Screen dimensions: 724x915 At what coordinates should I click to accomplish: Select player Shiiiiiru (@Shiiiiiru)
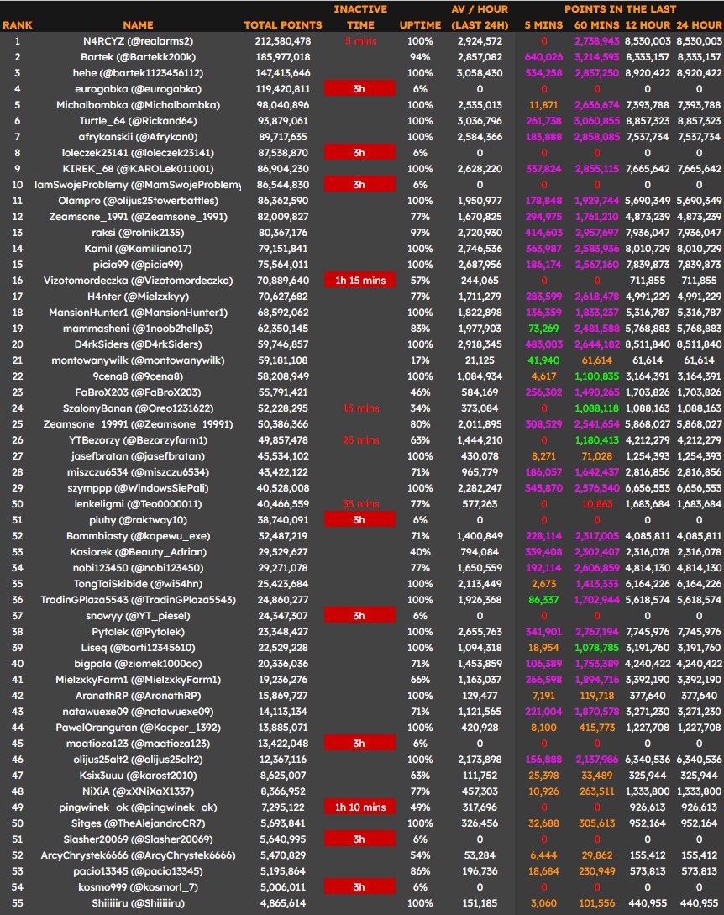[x=139, y=903]
